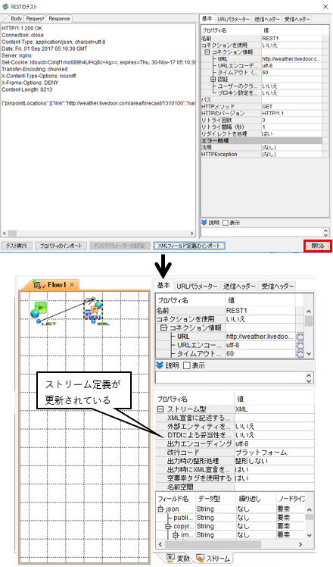Switch to the 変数 tab at the bottom

coord(177,559)
